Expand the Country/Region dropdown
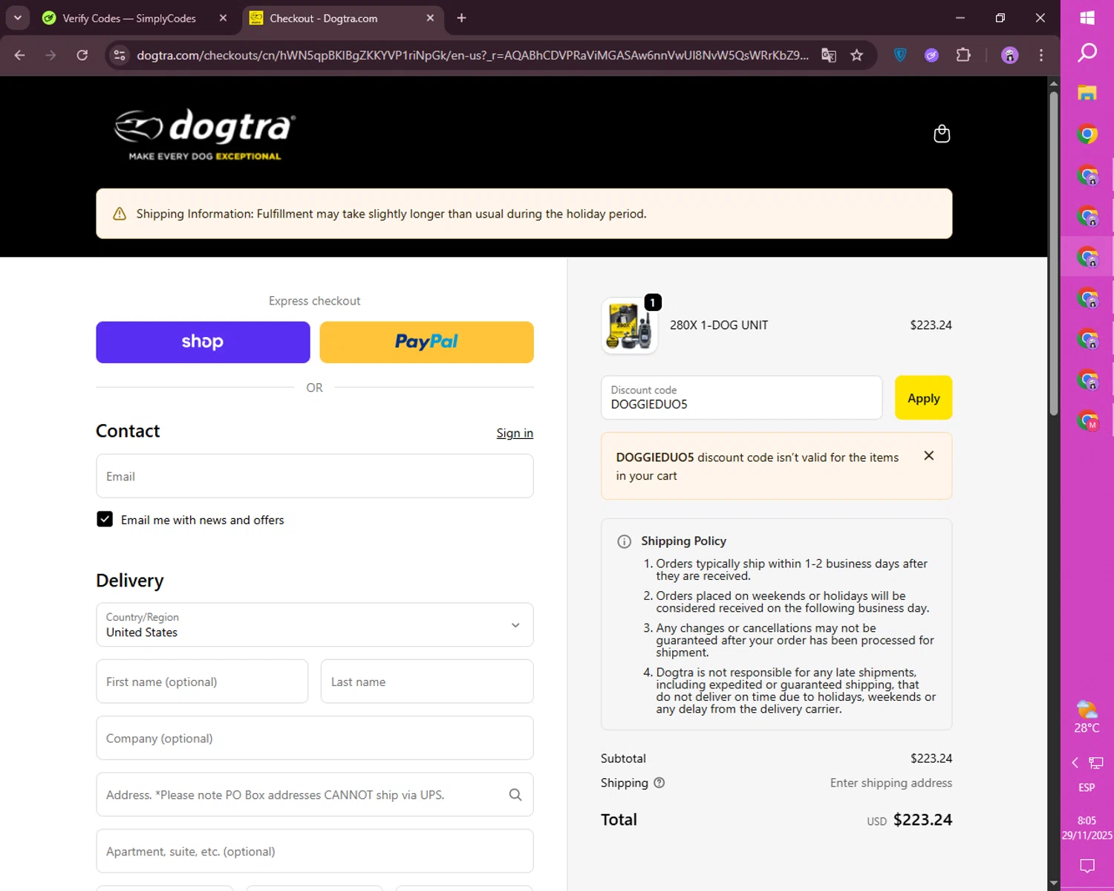 pos(315,625)
